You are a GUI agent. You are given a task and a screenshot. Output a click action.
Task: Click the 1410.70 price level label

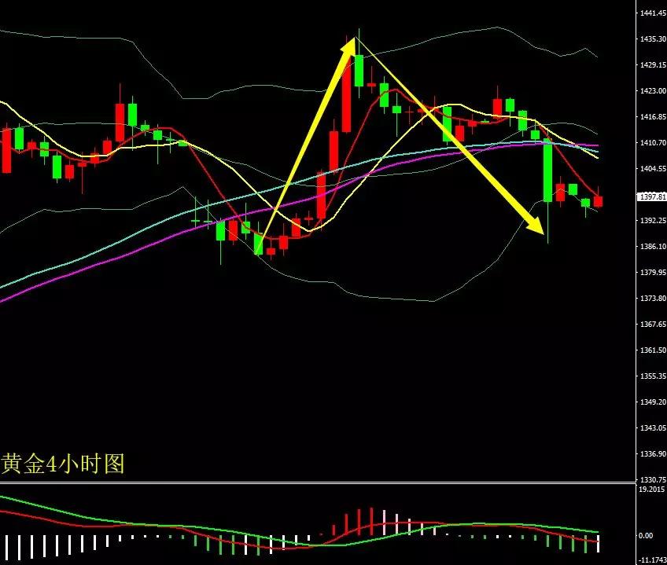pos(653,143)
